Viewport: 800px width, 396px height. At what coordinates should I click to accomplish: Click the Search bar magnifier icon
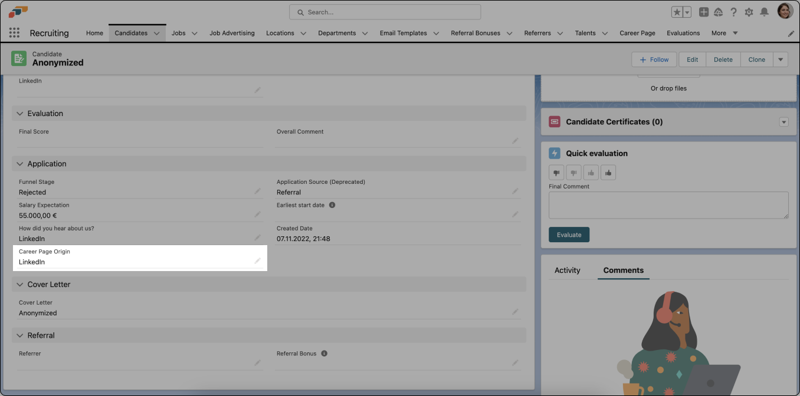point(300,12)
